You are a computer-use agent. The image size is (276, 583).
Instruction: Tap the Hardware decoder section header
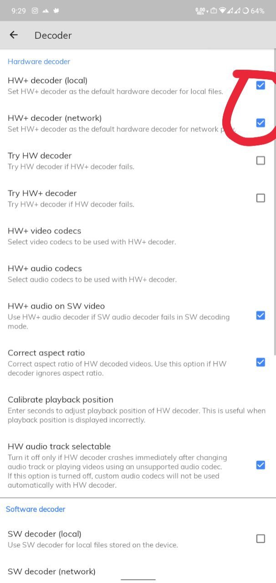point(39,61)
